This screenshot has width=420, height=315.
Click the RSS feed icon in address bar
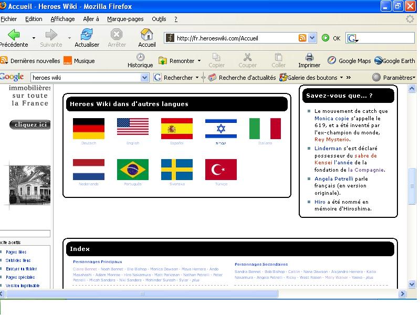coord(302,38)
